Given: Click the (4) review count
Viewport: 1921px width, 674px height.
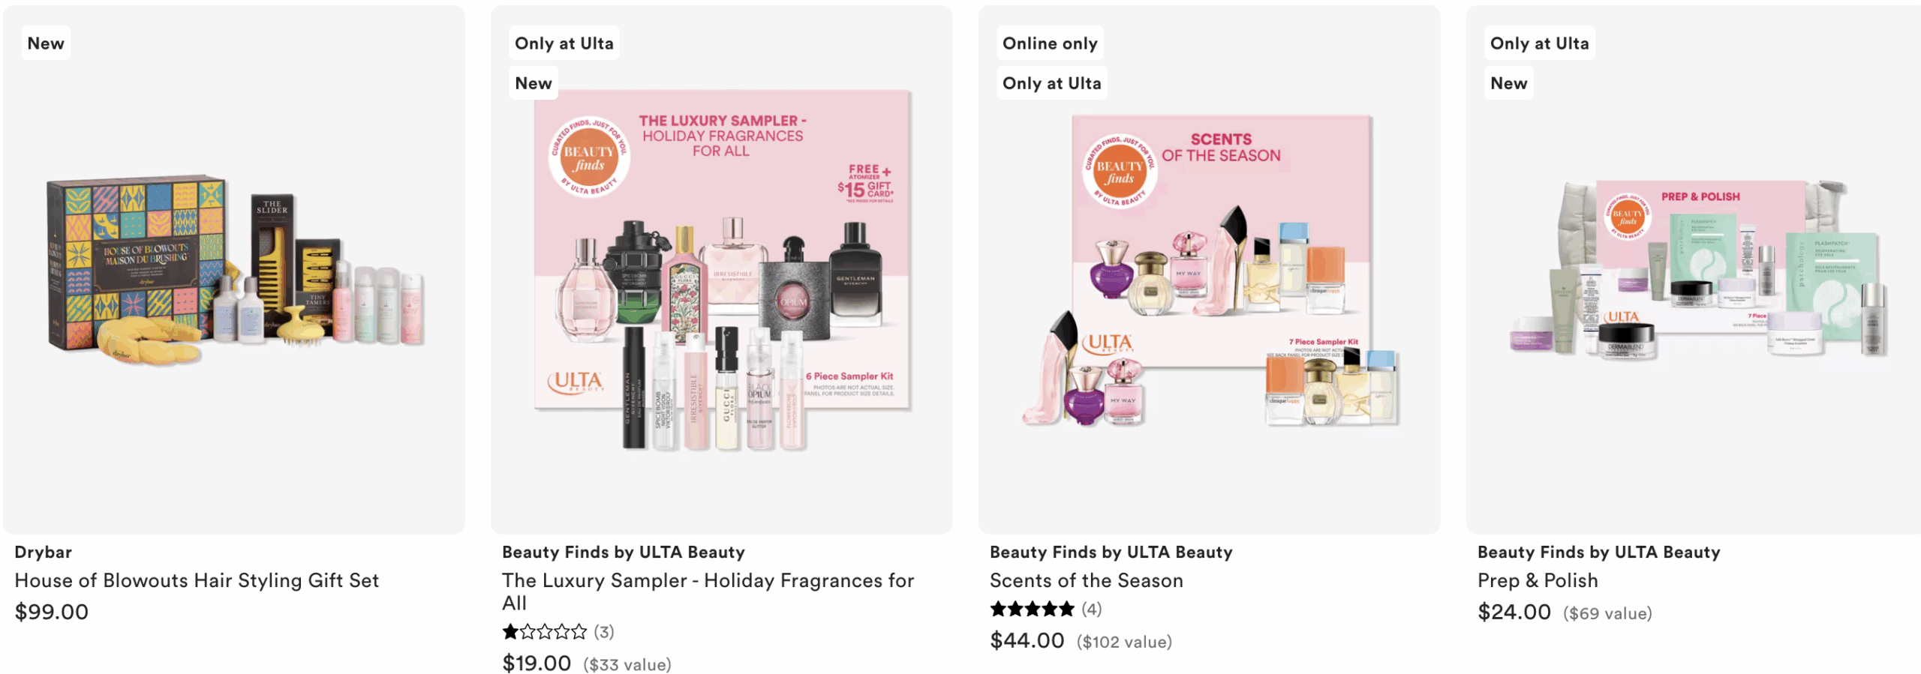Looking at the screenshot, I should [1092, 609].
